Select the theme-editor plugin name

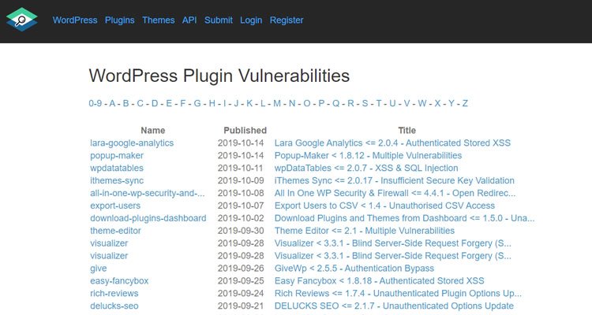pos(115,231)
